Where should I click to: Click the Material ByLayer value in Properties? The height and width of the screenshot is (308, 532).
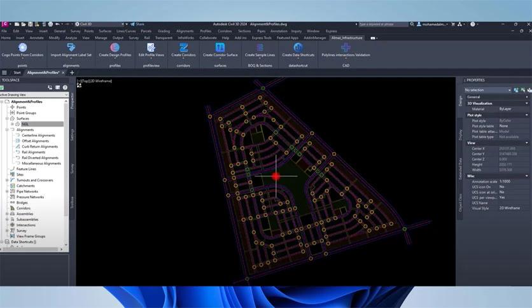click(505, 109)
